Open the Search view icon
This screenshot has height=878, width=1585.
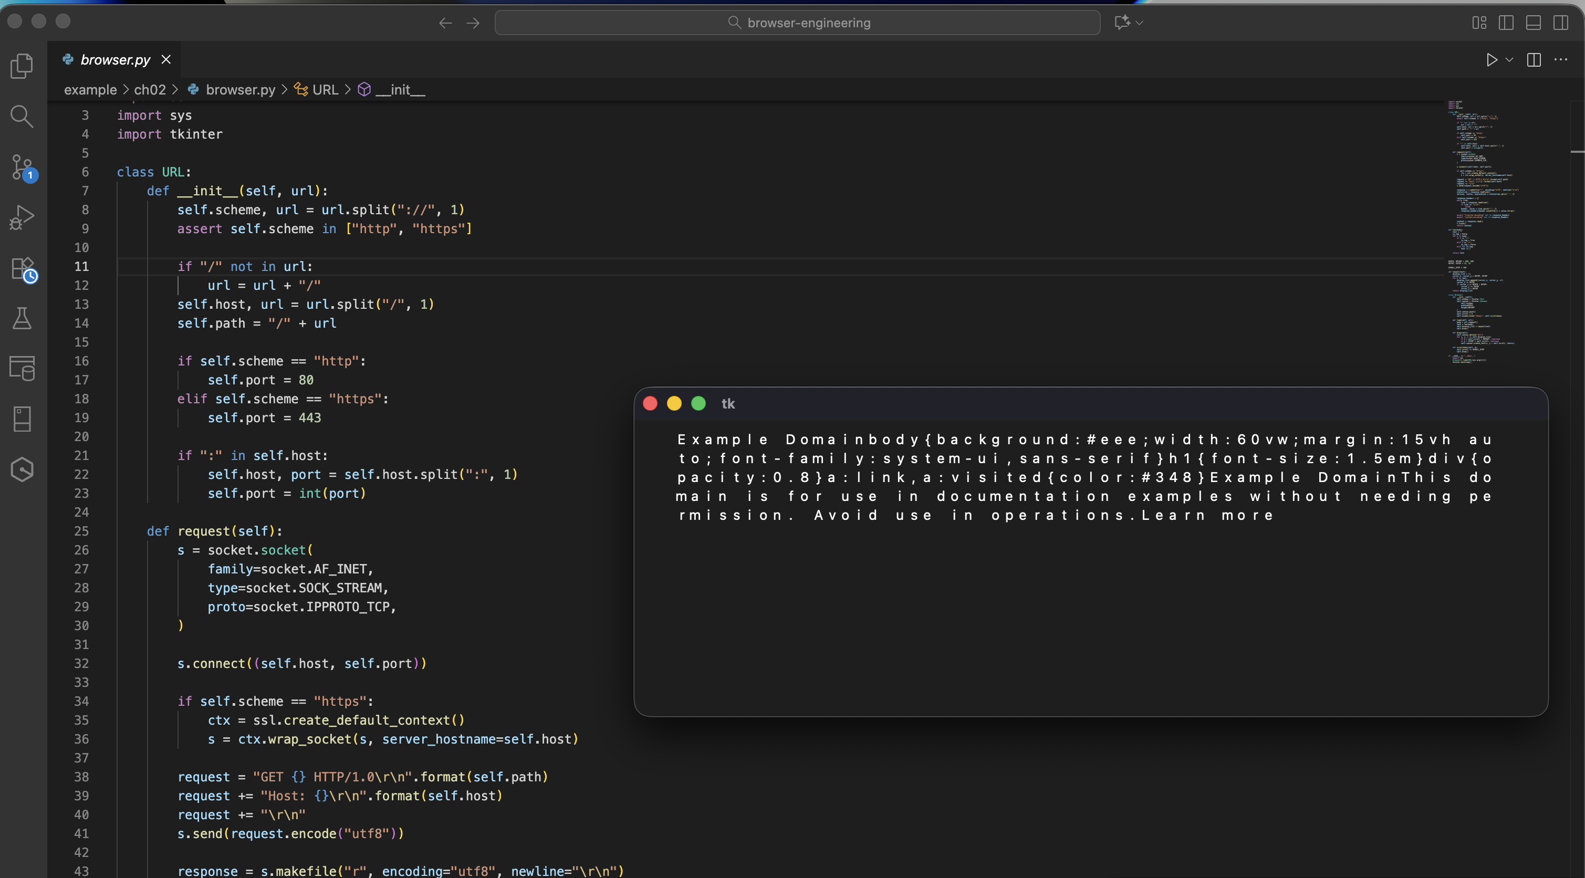tap(22, 116)
